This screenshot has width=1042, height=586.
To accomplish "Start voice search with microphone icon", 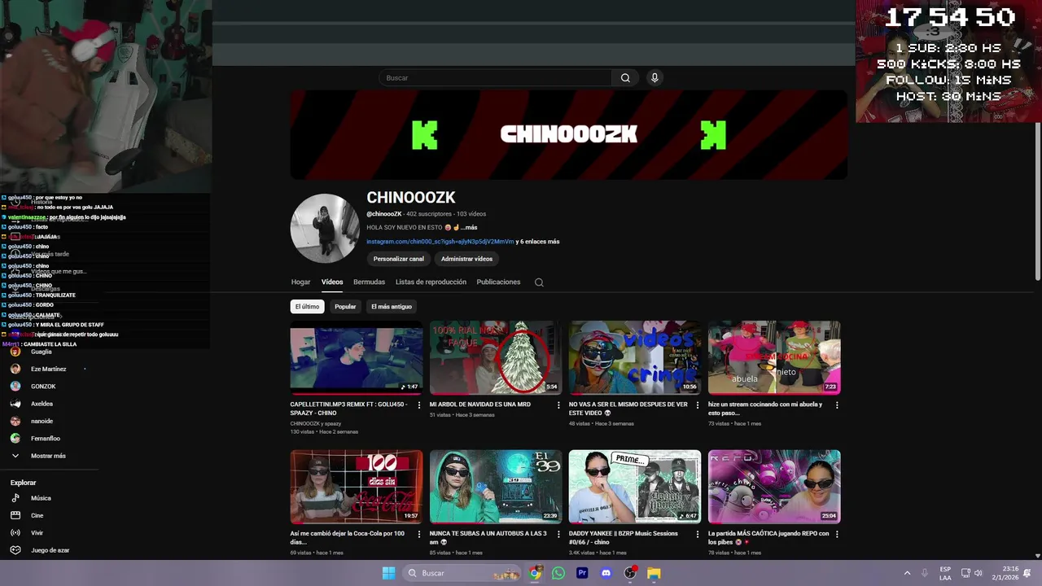I will click(x=655, y=78).
